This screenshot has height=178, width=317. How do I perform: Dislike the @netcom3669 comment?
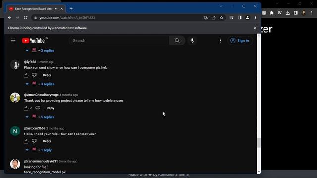pyautogui.click(x=34, y=141)
